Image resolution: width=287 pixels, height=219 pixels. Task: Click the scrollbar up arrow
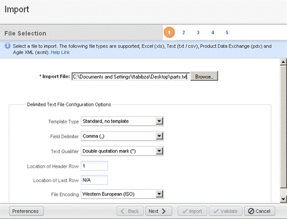284,62
